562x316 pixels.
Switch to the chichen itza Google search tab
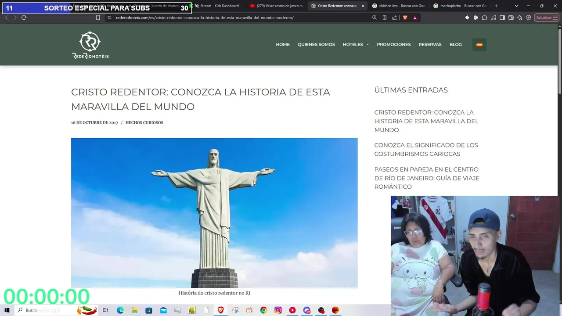coord(398,6)
